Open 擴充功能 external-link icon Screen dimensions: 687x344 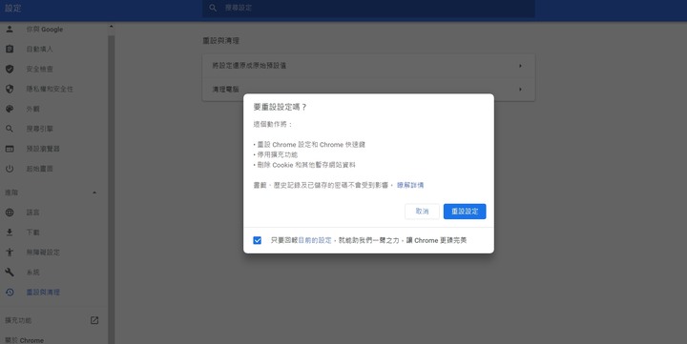[x=94, y=320]
